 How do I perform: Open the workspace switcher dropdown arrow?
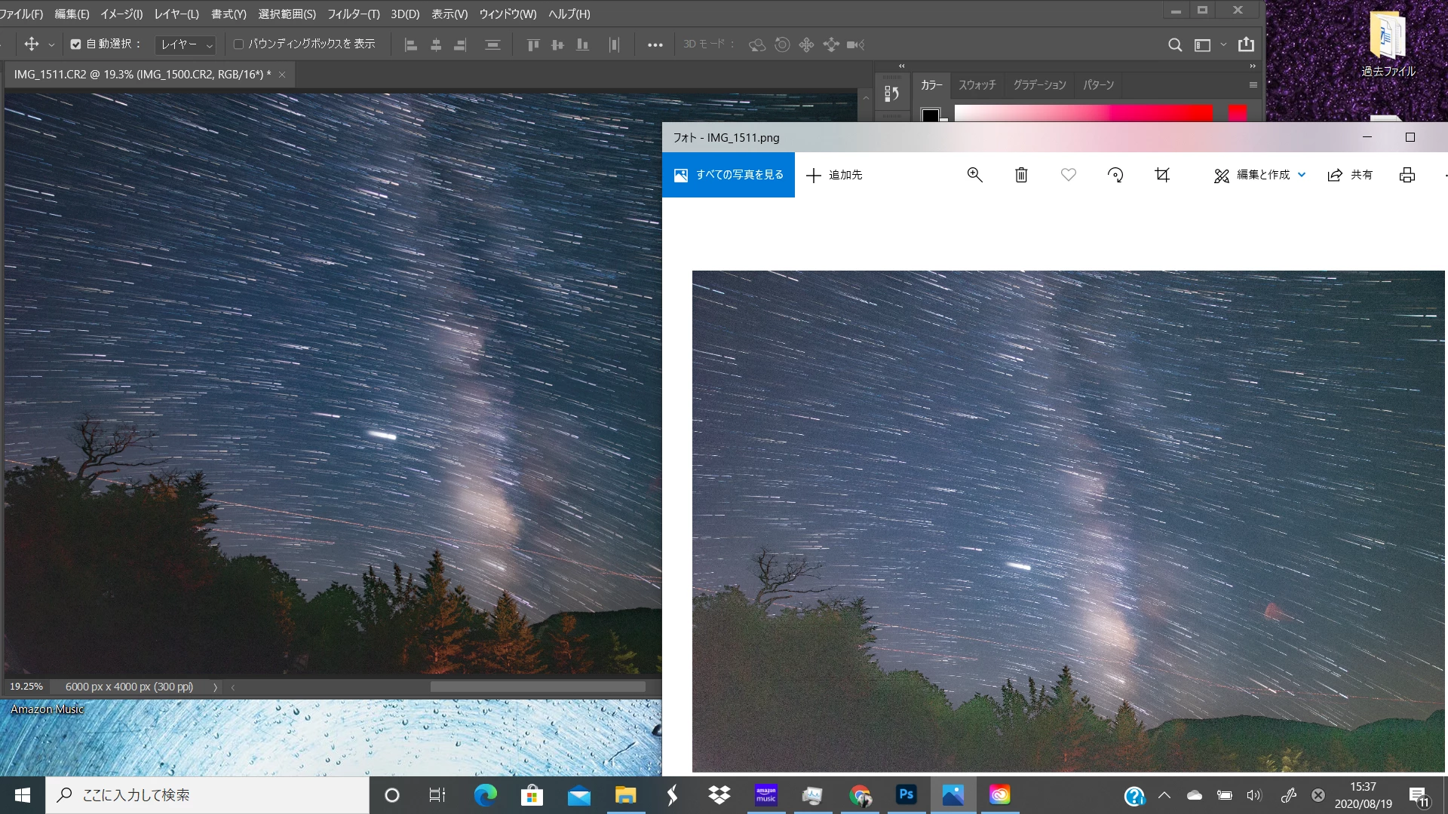(x=1223, y=45)
